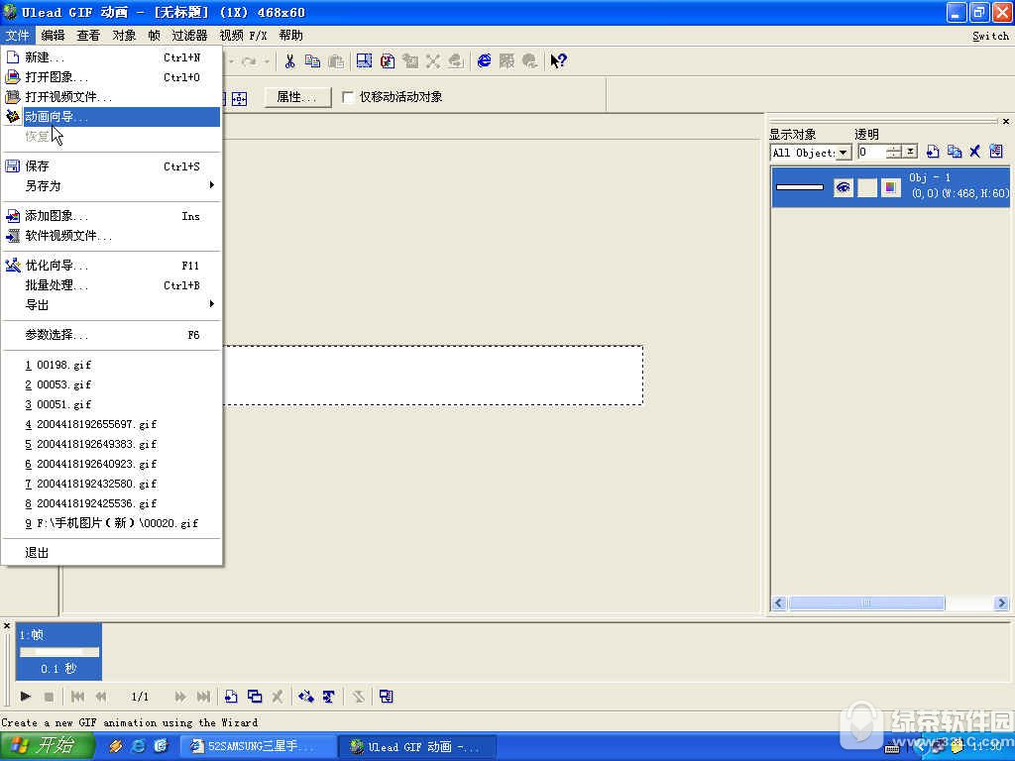The height and width of the screenshot is (761, 1015).
Task: Select 新建 menu item
Action: (111, 57)
